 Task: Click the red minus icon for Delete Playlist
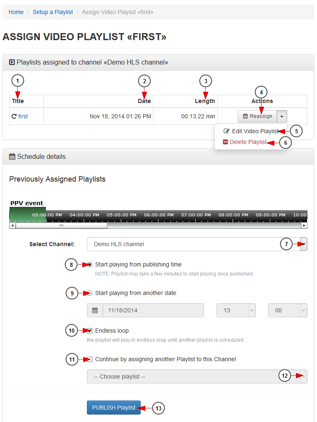pos(226,142)
